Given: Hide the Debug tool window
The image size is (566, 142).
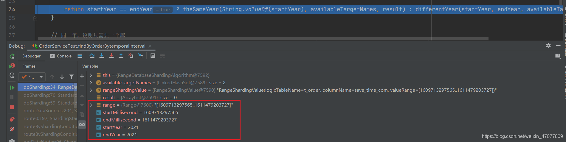Looking at the screenshot, I should pyautogui.click(x=558, y=46).
